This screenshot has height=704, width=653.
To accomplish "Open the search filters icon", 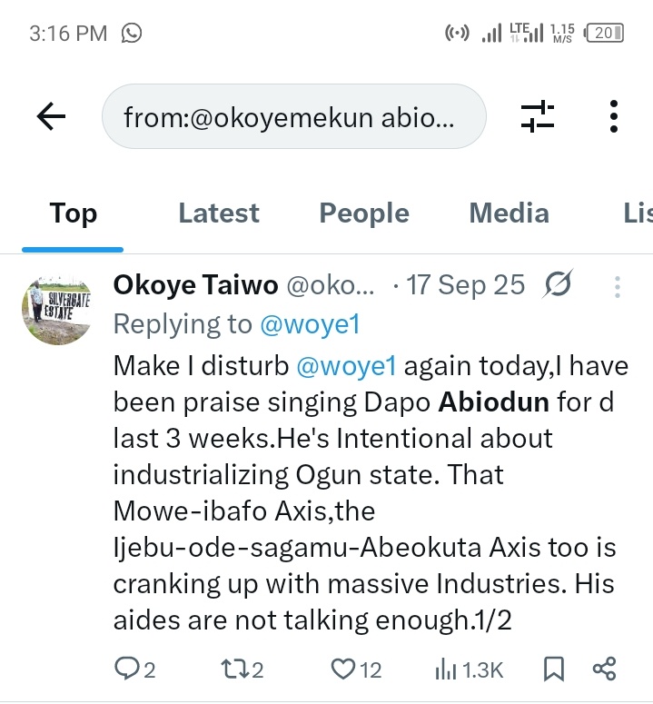I will pyautogui.click(x=537, y=116).
